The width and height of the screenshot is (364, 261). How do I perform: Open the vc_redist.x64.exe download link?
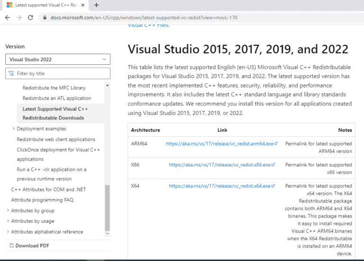pyautogui.click(x=220, y=186)
